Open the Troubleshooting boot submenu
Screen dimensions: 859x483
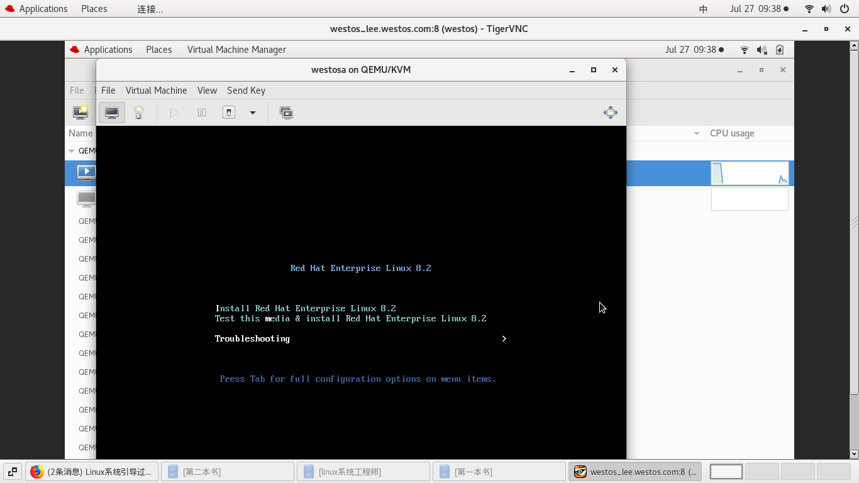pyautogui.click(x=252, y=338)
